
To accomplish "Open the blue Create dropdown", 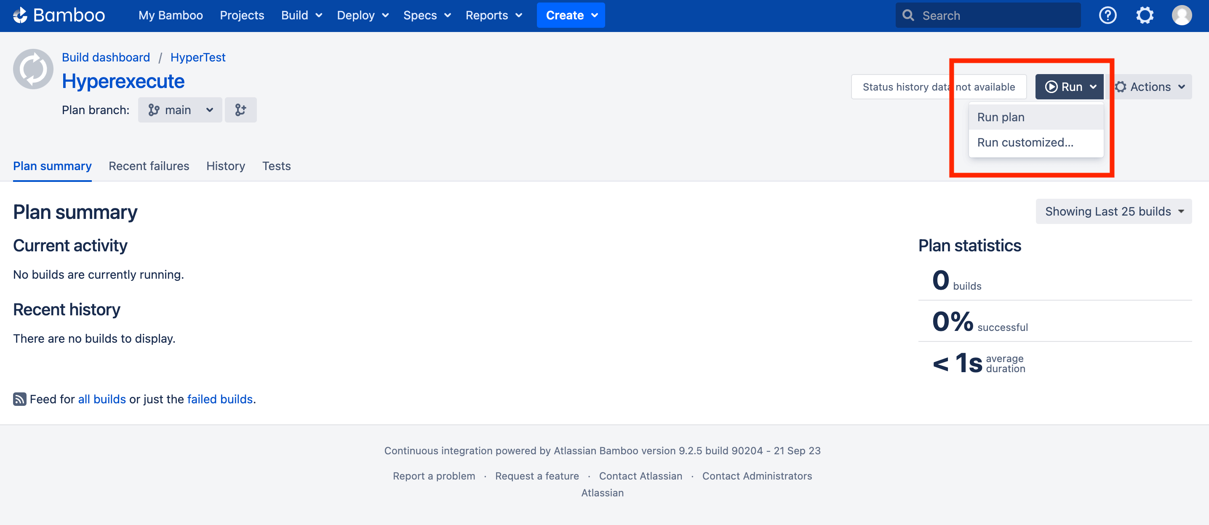I will click(x=570, y=15).
